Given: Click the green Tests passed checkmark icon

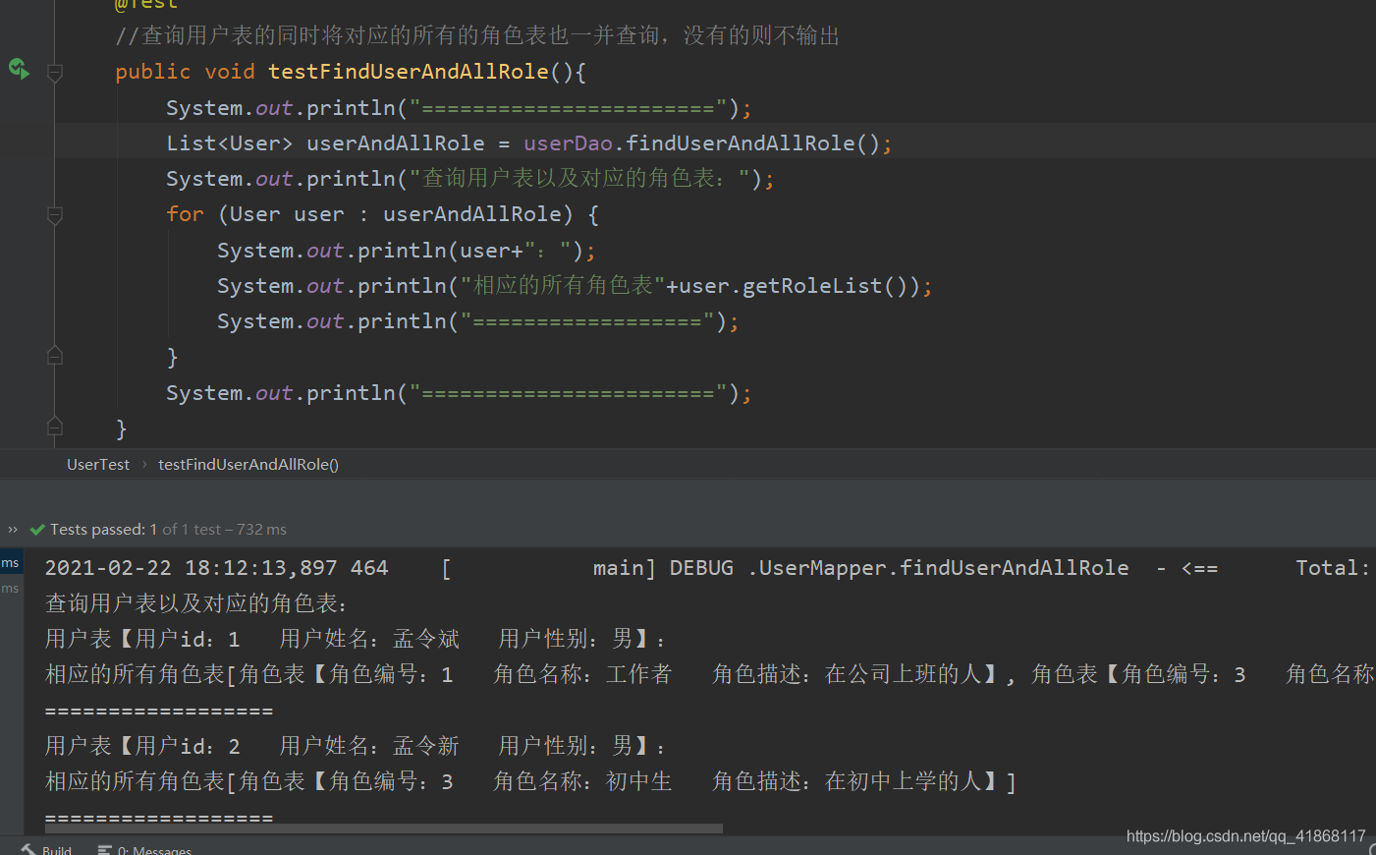Looking at the screenshot, I should click(x=37, y=530).
